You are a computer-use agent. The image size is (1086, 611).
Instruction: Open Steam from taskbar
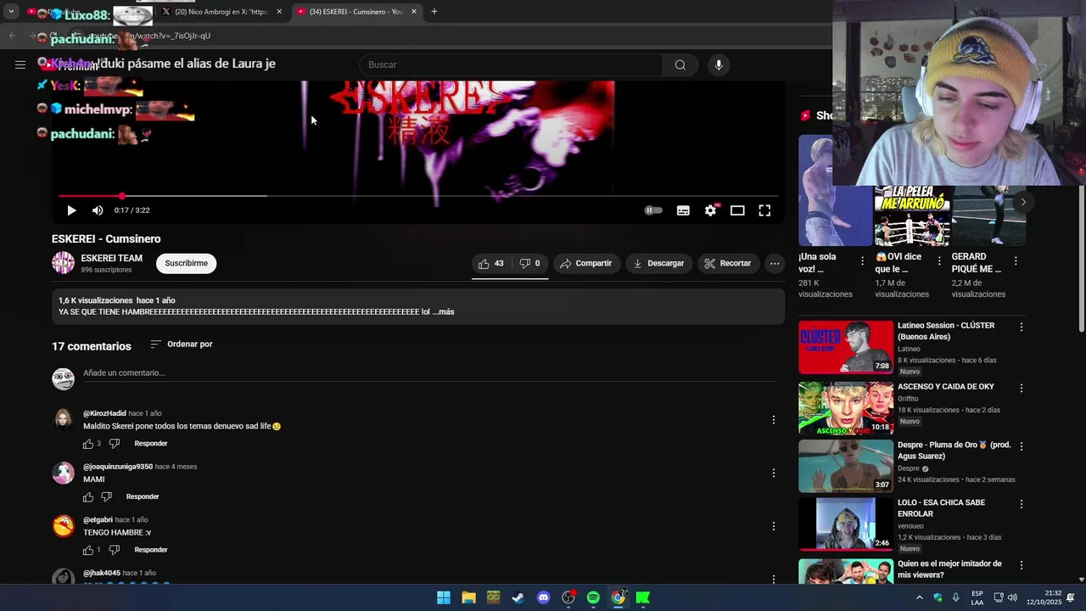pos(518,598)
